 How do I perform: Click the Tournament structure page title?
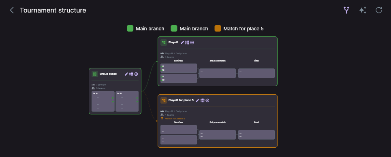(x=53, y=10)
